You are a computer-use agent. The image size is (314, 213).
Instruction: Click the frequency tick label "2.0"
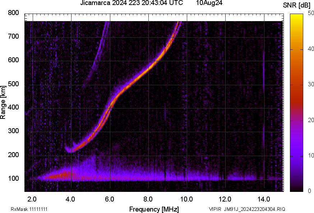pyautogui.click(x=32, y=199)
